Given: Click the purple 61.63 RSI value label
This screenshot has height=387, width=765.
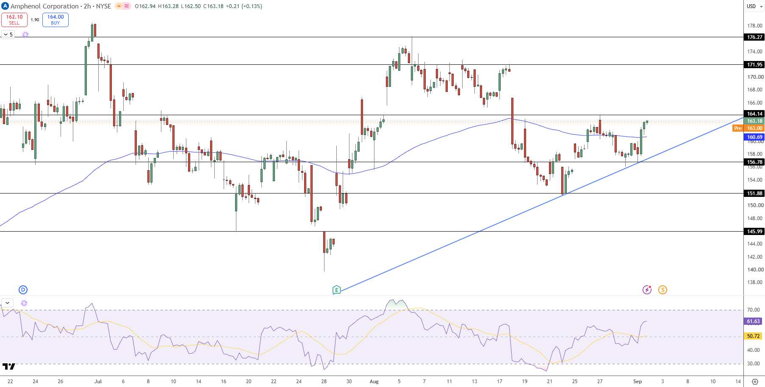Looking at the screenshot, I should (x=753, y=321).
